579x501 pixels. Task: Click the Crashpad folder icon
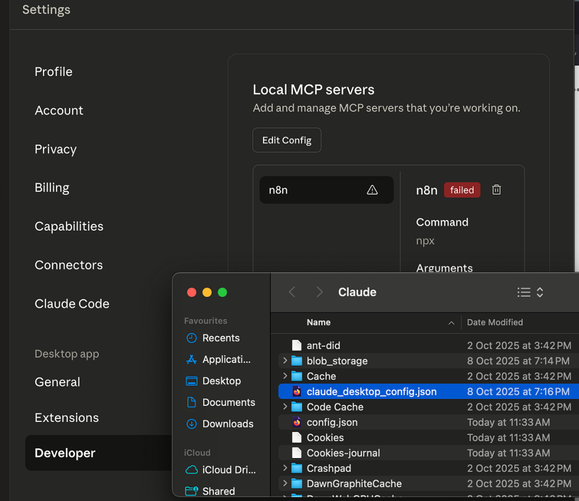coord(296,468)
